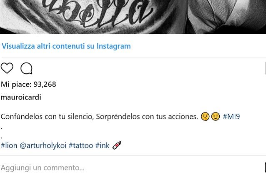Open more options beside the comment field
The image size is (266, 177).
click(265, 167)
